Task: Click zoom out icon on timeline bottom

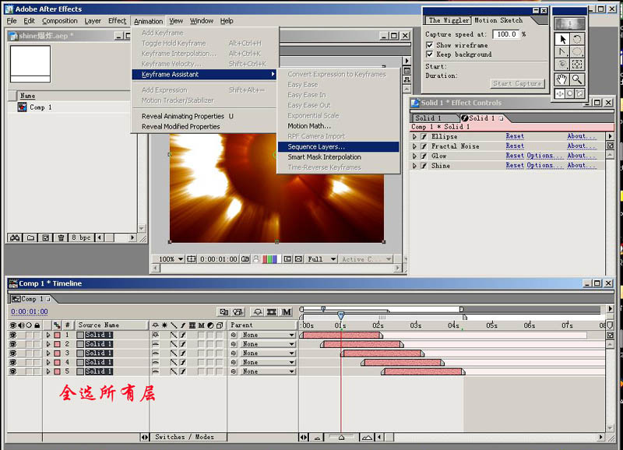Action: 317,438
